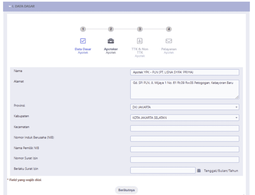255x195 pixels.
Task: Click the Nomor Induk Berusaha (NIB) field
Action: point(184,139)
